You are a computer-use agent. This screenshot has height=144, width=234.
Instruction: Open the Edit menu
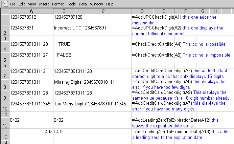click(22, 4)
